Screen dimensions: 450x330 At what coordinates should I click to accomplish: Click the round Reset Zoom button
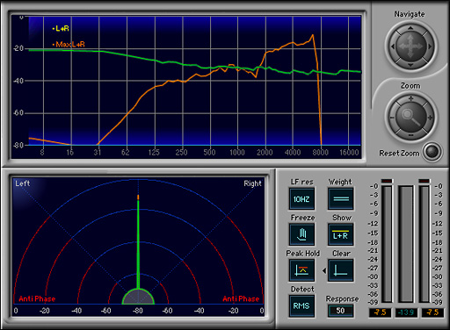pos(432,152)
